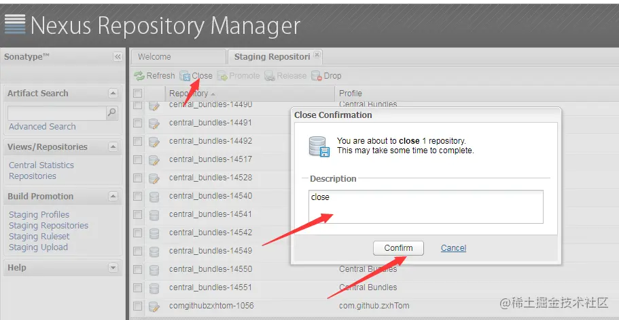Click the Promote toolbar button

[238, 76]
